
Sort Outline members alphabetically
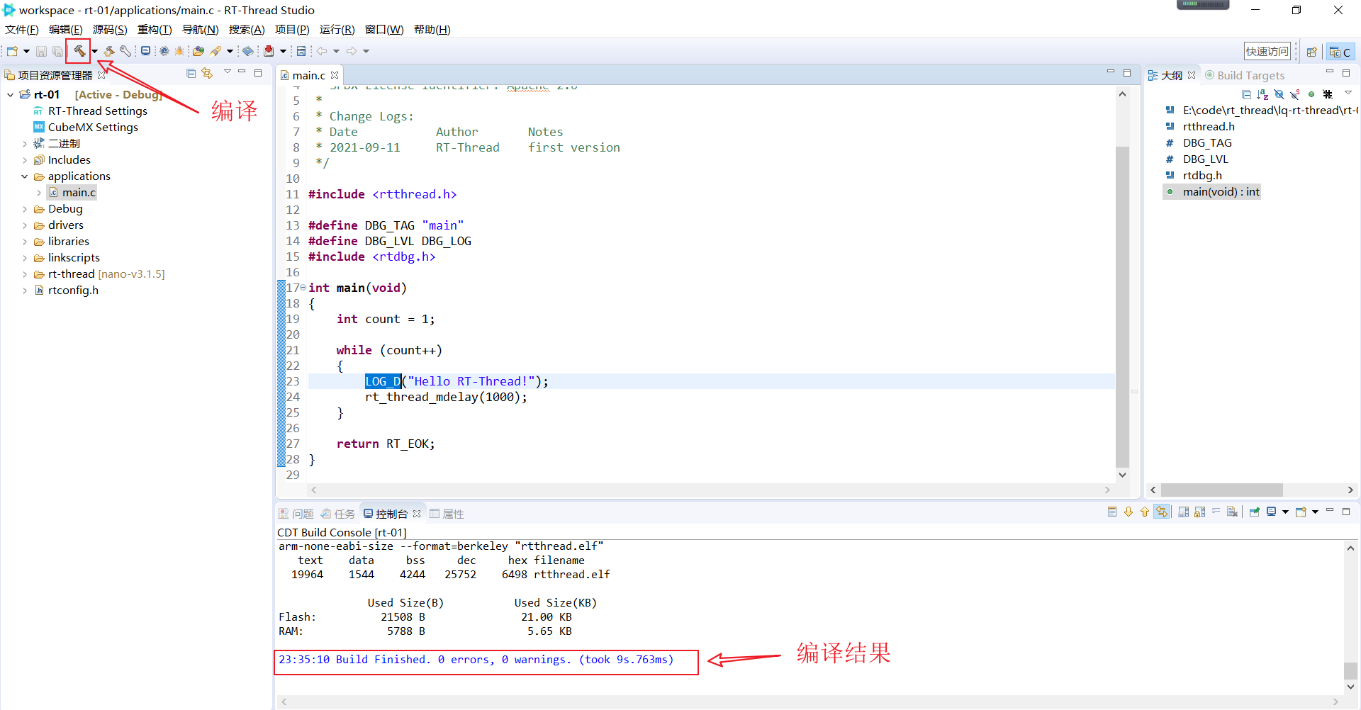tap(1262, 94)
